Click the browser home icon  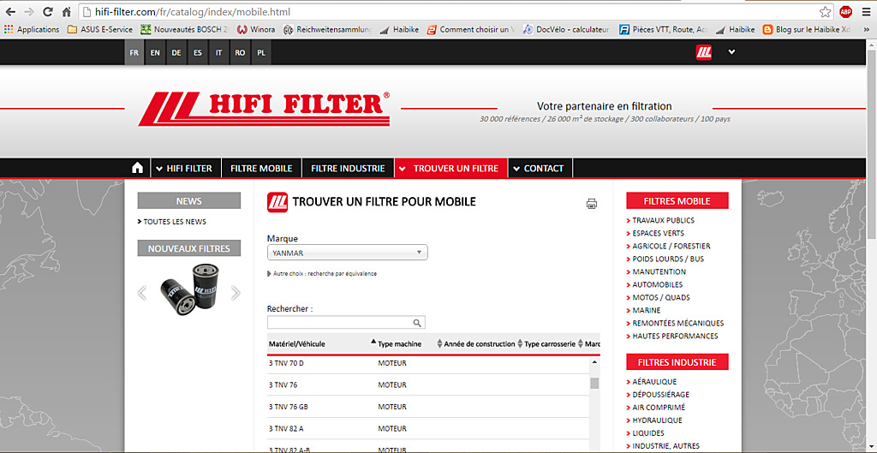67,12
